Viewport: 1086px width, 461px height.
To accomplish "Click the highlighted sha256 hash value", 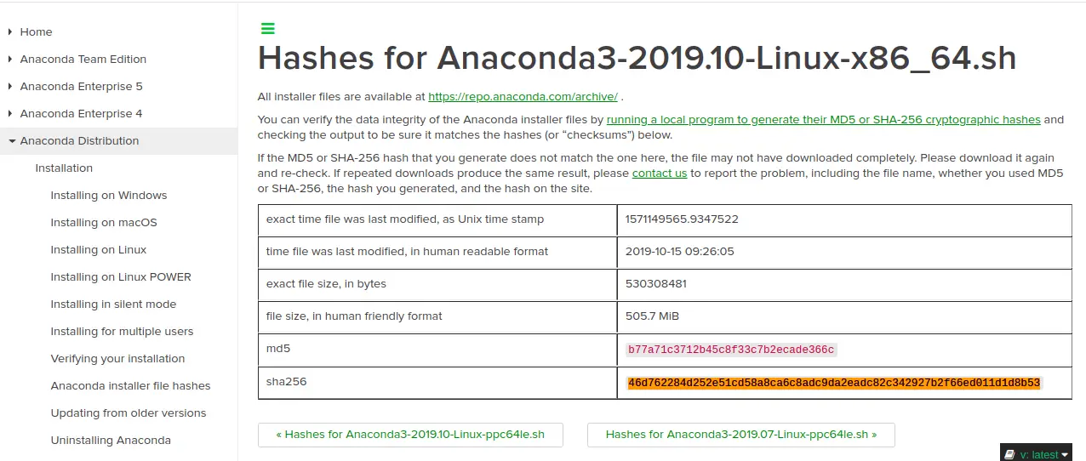I will (x=834, y=384).
